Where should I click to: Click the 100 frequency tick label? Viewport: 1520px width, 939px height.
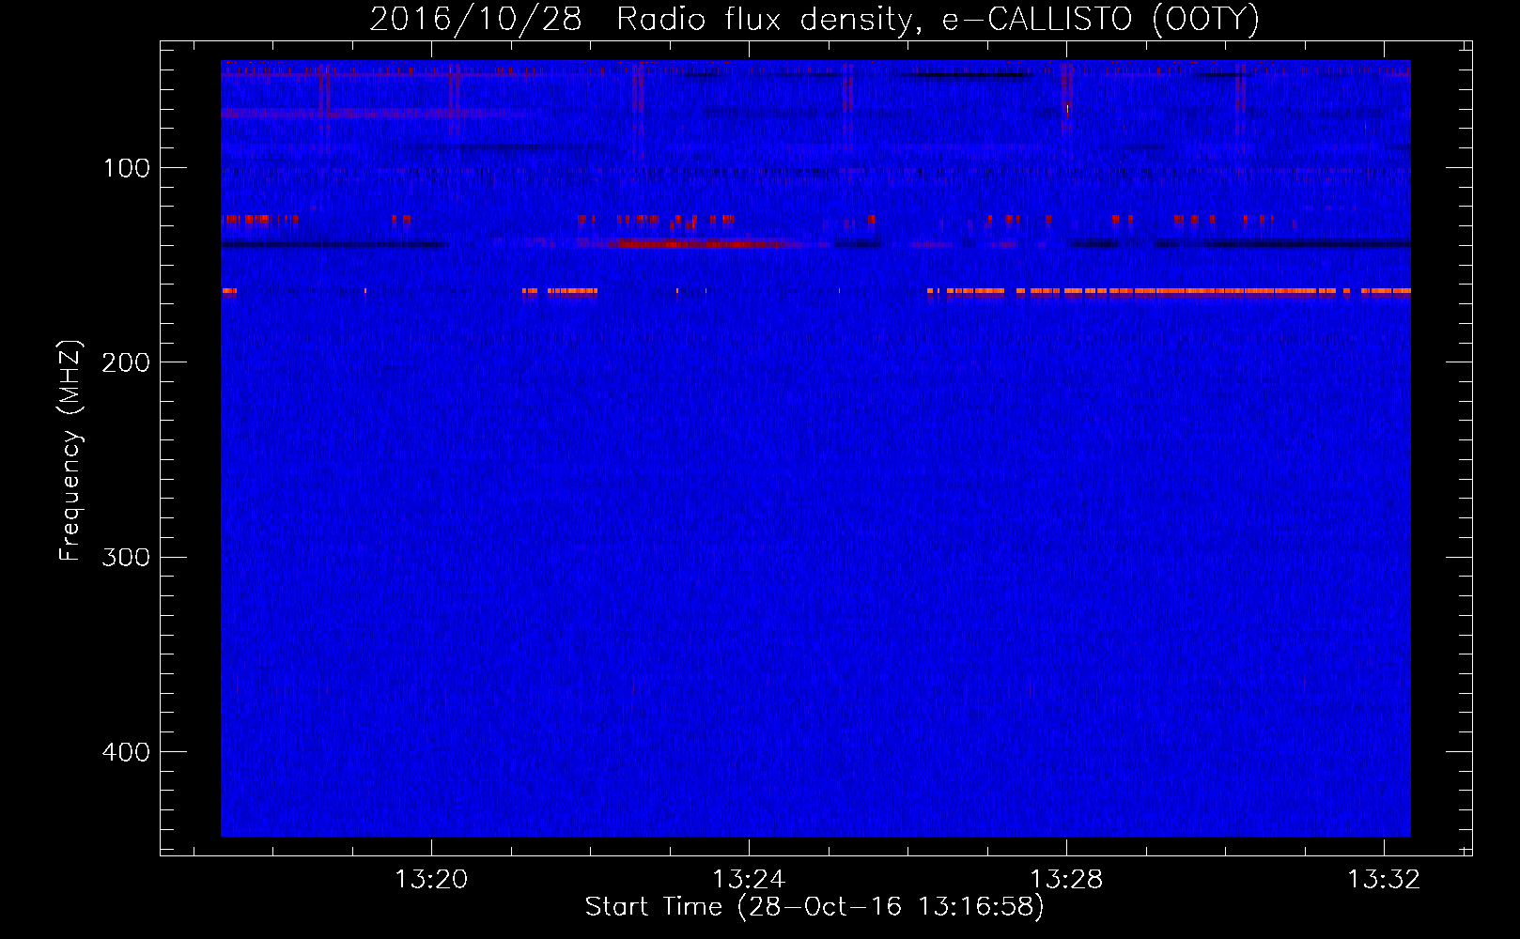coord(127,168)
